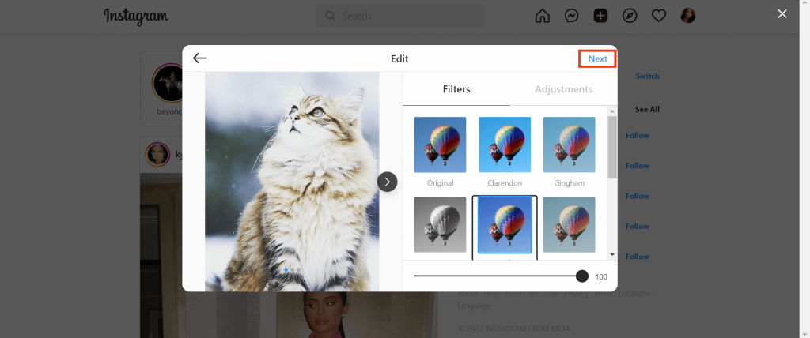
Task: Click the filter strength slider handle
Action: [582, 276]
